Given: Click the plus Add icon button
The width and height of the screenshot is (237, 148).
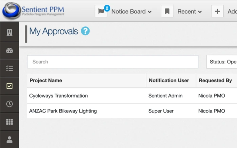Looking at the screenshot, I should [x=217, y=11].
